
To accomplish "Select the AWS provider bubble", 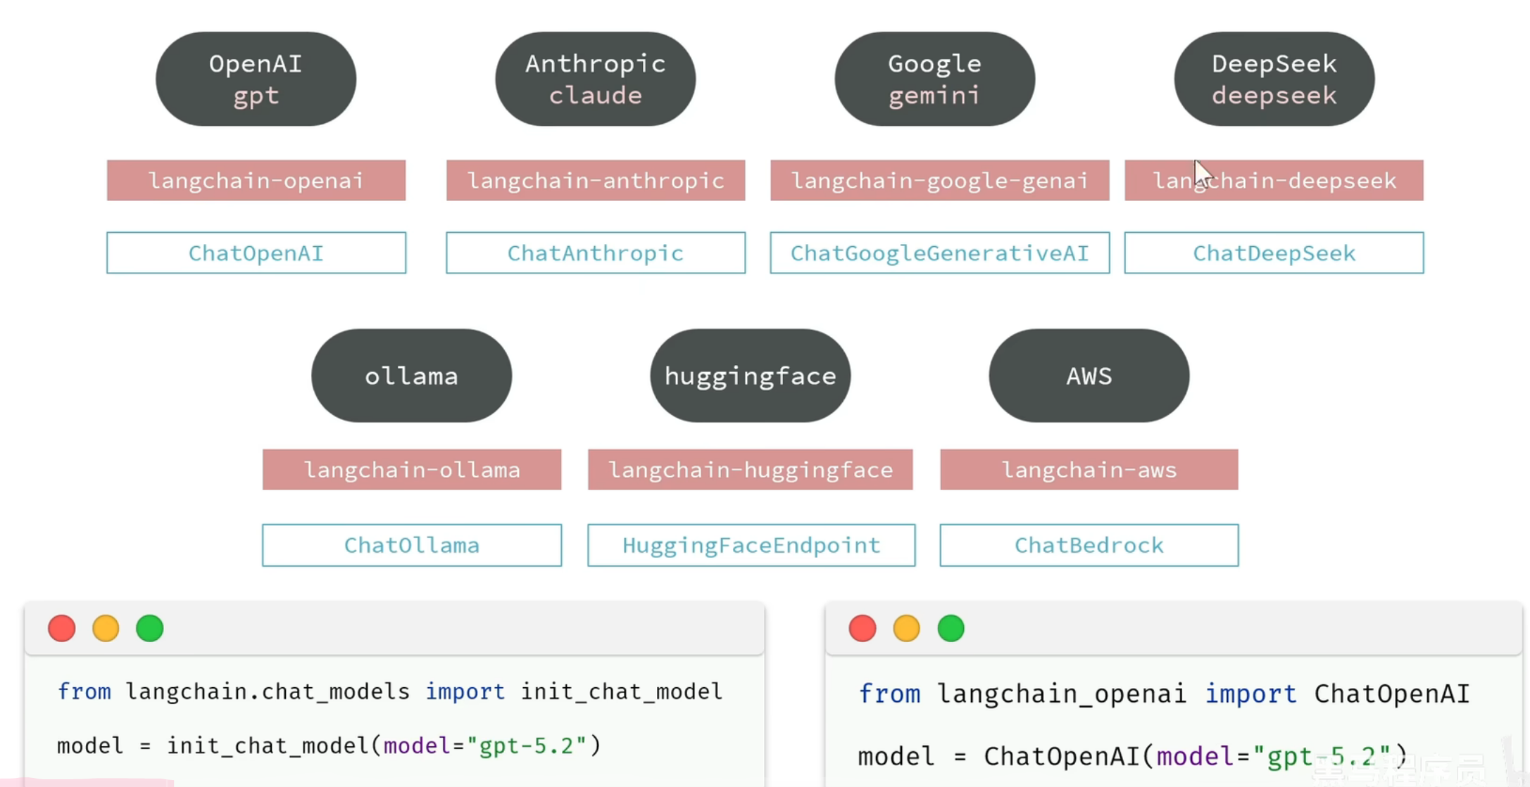I will (1089, 376).
